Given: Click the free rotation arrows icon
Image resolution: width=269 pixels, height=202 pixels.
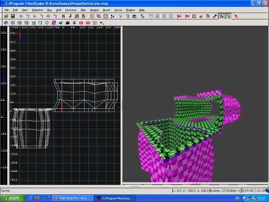Looking at the screenshot, I should 142,16.
